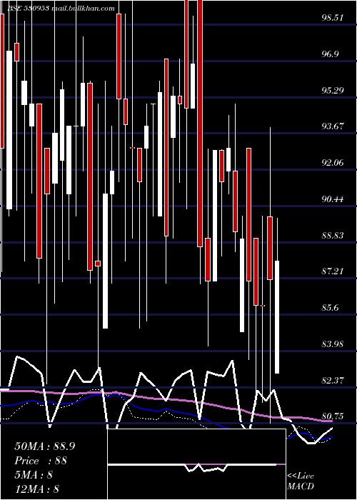Image resolution: width=357 pixels, height=500 pixels.
Task: Click the 87.21 price axis label
Action: (333, 271)
